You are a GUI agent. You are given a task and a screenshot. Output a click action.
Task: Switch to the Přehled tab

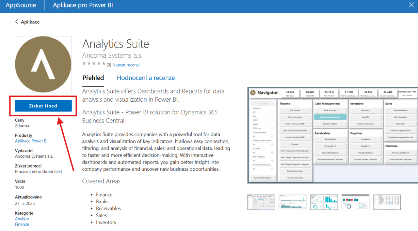pyautogui.click(x=93, y=78)
